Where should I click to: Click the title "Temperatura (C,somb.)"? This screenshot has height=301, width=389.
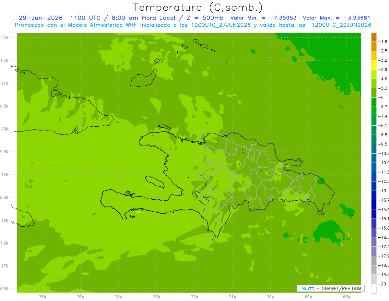click(198, 7)
